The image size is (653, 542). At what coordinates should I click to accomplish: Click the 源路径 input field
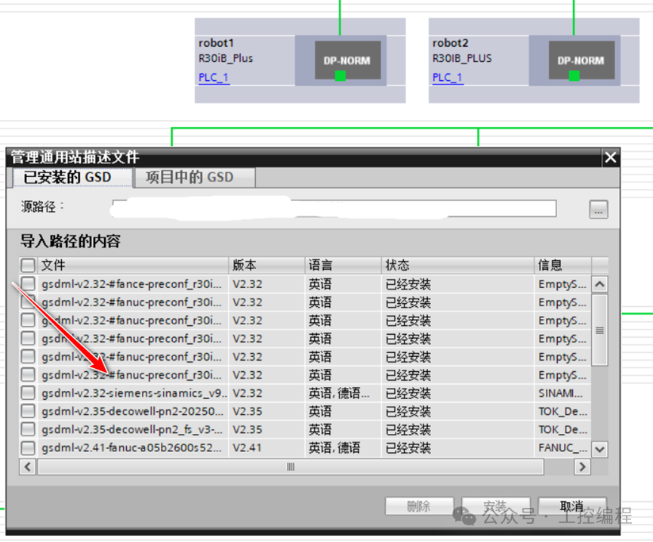pos(334,208)
